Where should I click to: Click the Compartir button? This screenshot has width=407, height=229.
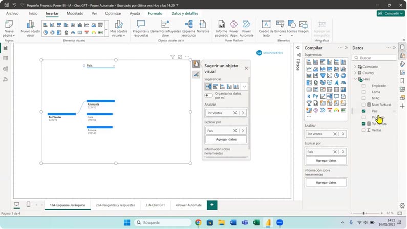(x=391, y=13)
